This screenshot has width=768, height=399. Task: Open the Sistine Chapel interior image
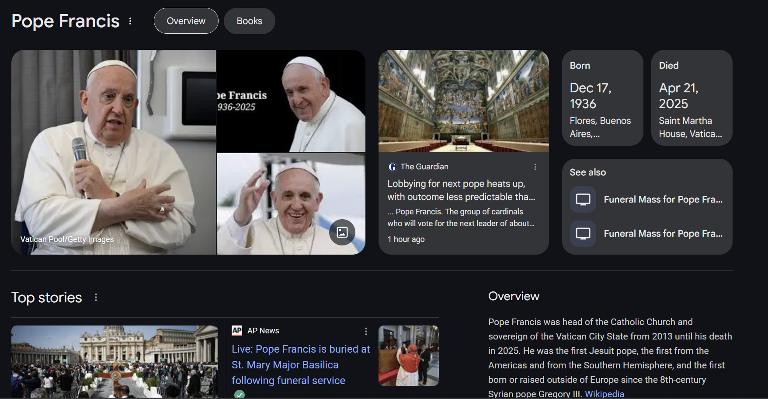pyautogui.click(x=464, y=101)
